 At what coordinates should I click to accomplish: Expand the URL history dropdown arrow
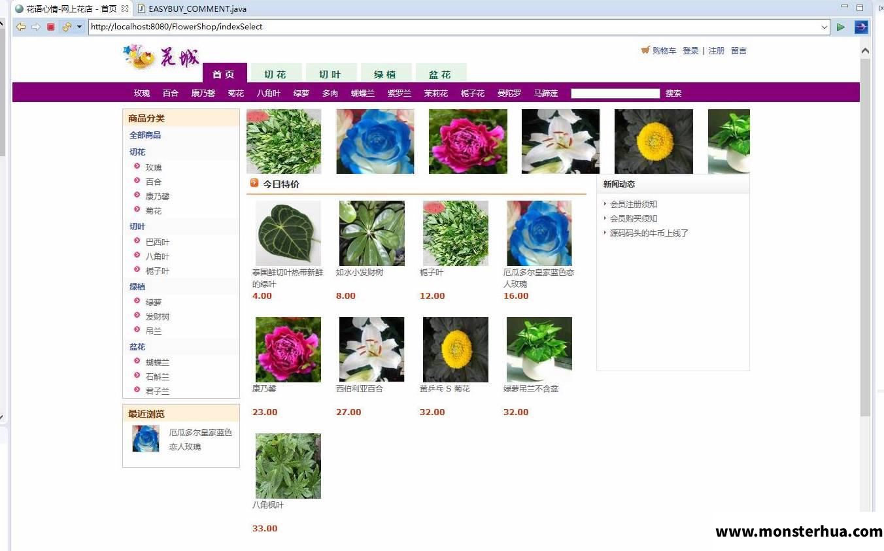pos(824,27)
